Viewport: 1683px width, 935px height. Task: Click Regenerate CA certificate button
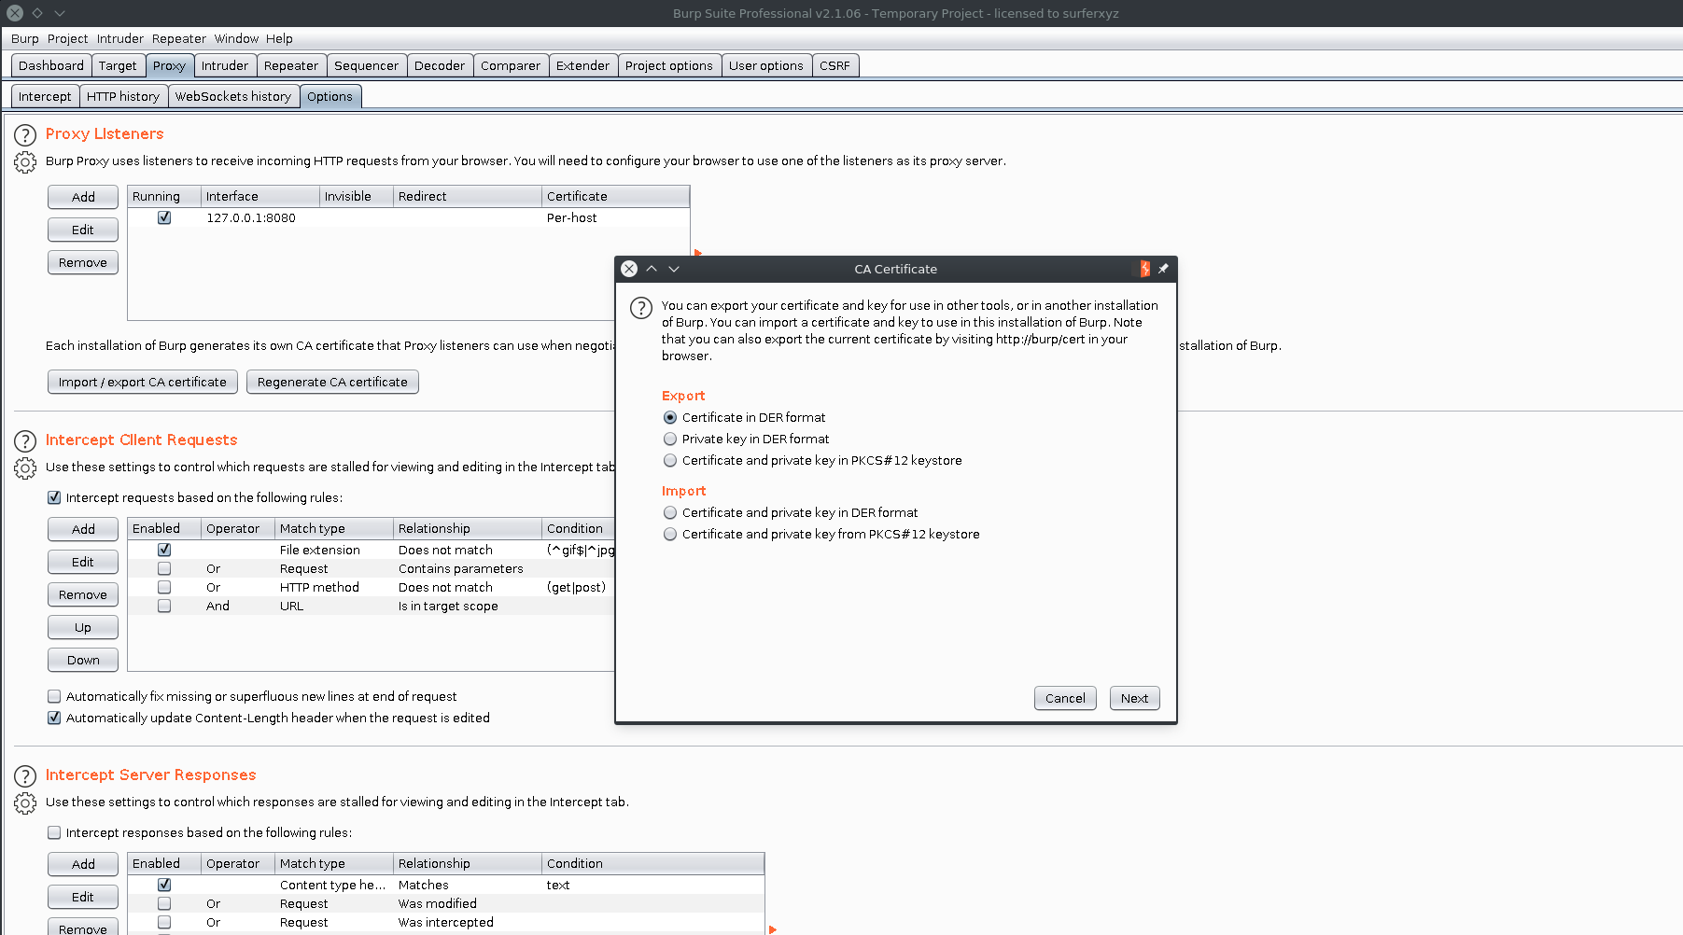coord(332,382)
